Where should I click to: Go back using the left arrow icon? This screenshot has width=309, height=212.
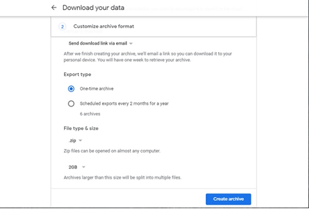(x=54, y=8)
